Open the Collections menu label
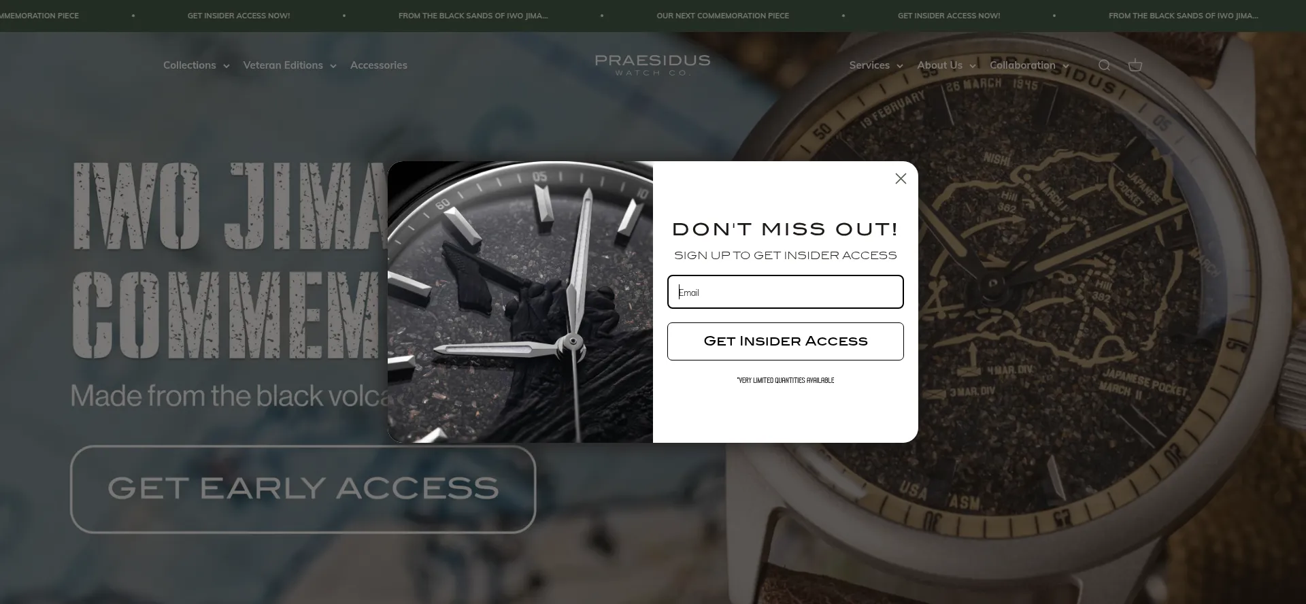 189,65
